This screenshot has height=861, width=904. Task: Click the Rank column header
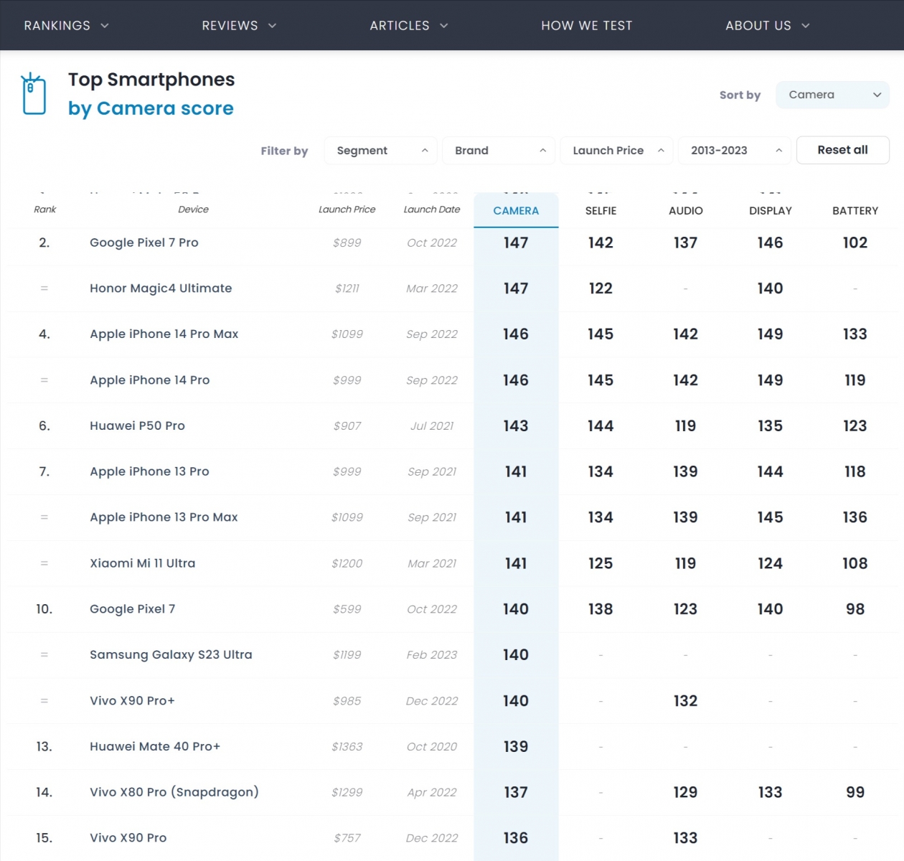pos(44,210)
